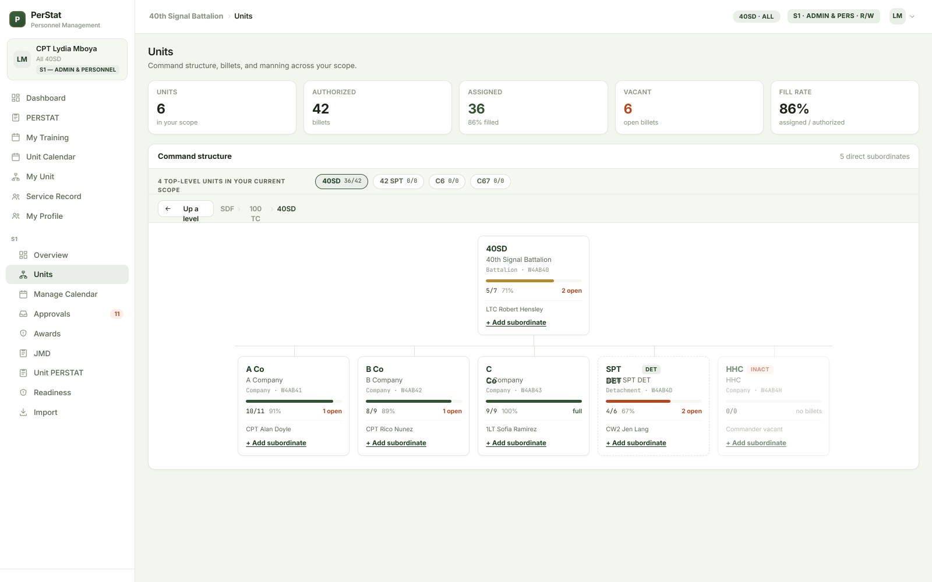Expand the LM user menu chevron
This screenshot has width=932, height=582.
click(912, 16)
